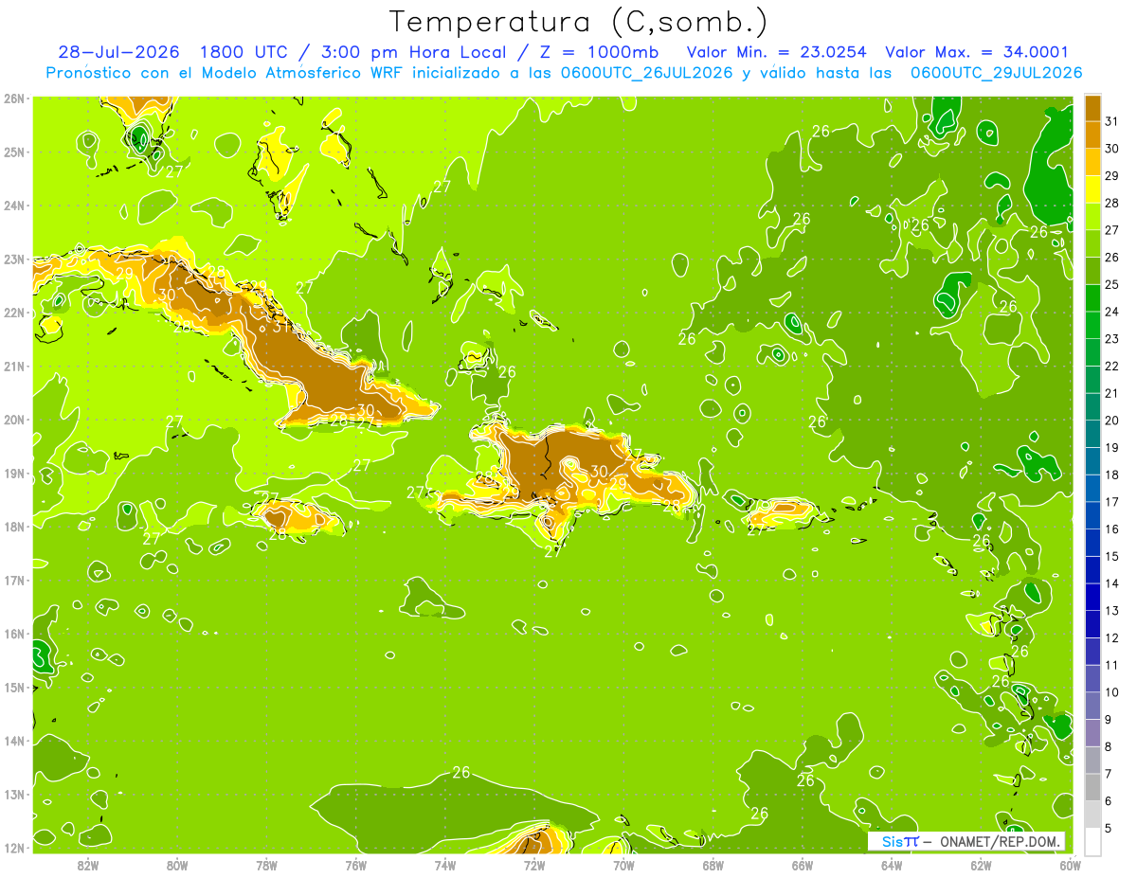
Task: Click the "26N" latitude axis label
Action: click(x=13, y=99)
